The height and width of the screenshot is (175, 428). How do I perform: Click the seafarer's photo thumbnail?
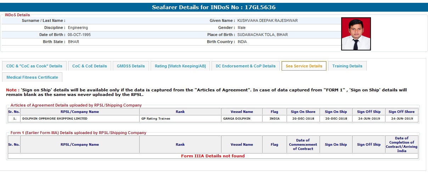356,34
